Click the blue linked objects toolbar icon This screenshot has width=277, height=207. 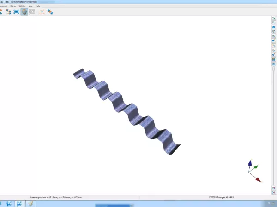50,11
